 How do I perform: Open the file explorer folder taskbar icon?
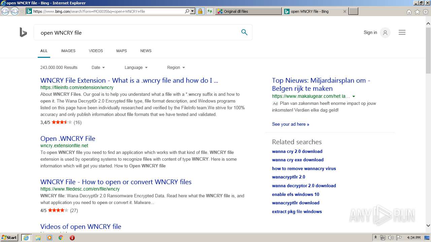pos(38,238)
